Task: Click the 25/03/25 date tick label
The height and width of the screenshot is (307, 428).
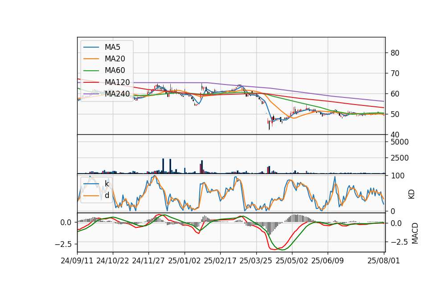Action: pos(256,261)
